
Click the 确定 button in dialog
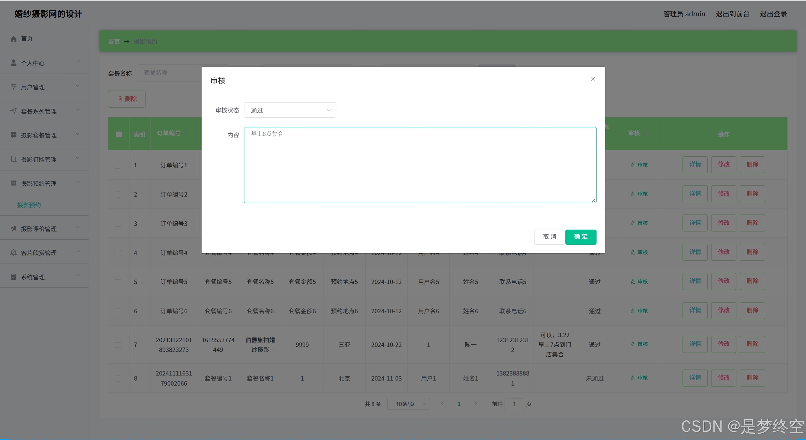click(x=580, y=237)
